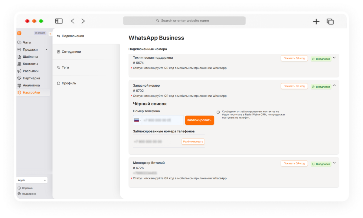Click the # 6702 number text
The width and height of the screenshot is (363, 218).
pos(138,91)
